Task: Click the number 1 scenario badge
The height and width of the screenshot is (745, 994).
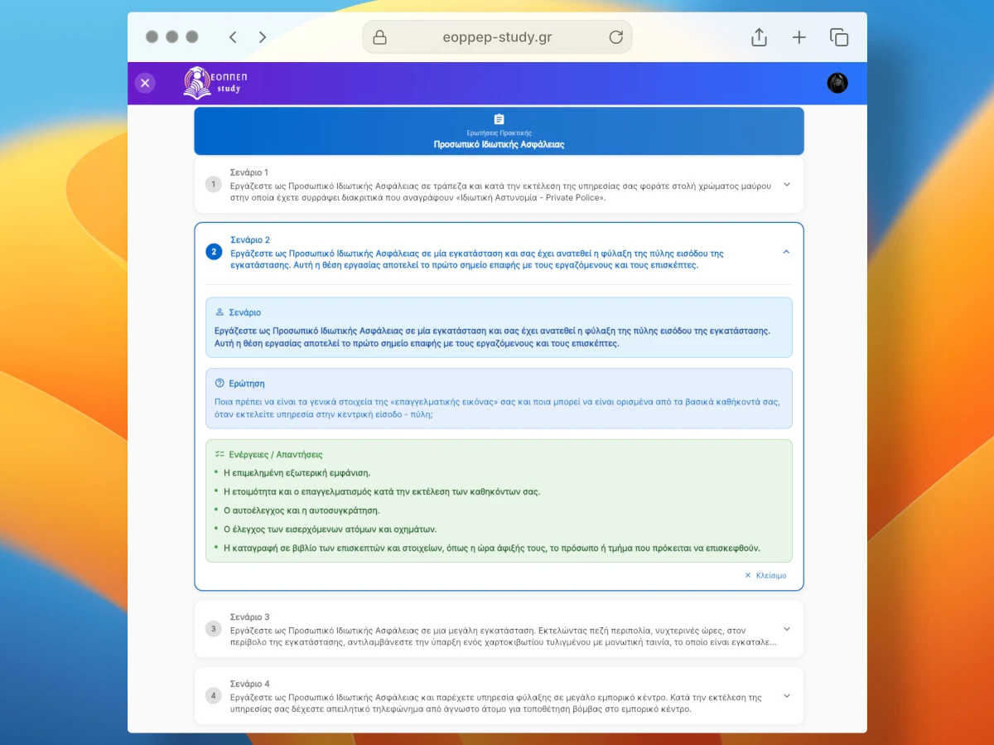Action: [x=214, y=185]
